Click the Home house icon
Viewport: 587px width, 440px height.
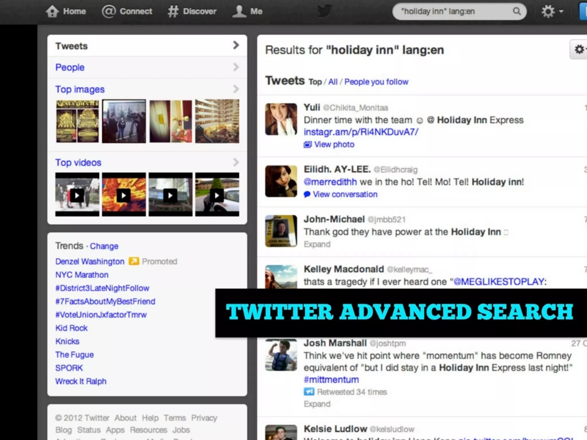coord(52,11)
